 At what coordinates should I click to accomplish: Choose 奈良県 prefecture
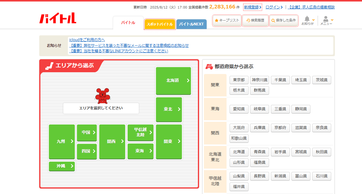pos(322,128)
